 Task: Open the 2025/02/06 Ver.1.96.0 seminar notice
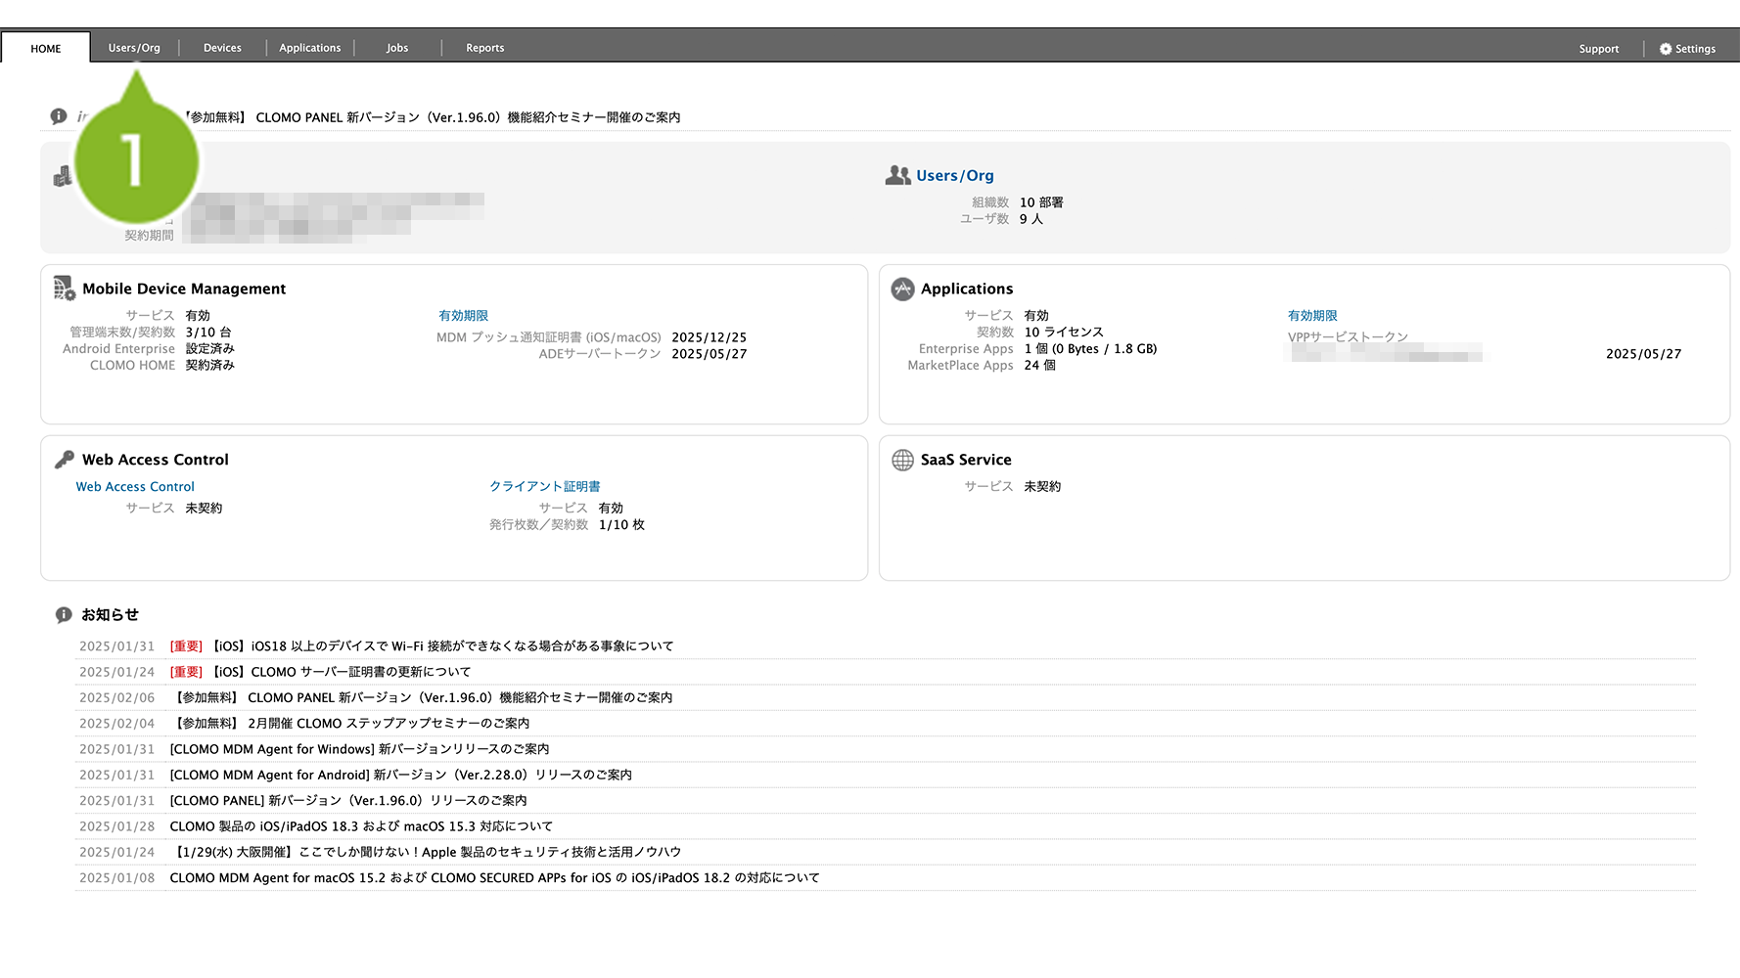point(422,697)
